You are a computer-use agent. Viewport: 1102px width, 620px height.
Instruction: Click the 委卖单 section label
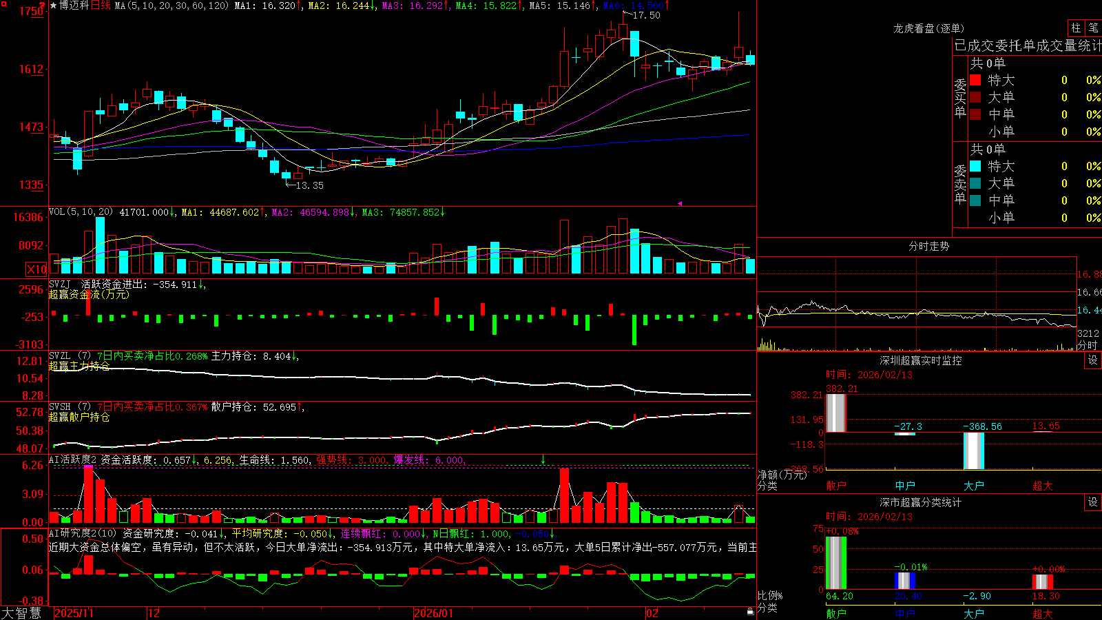pos(960,184)
